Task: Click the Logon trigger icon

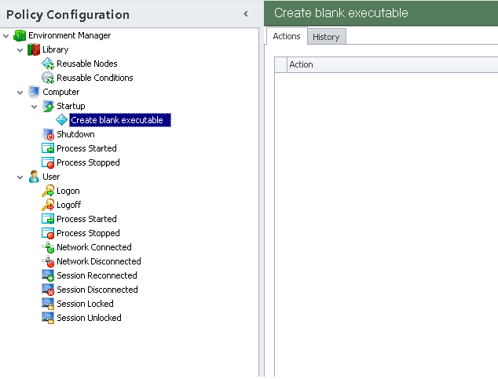Action: [48, 191]
